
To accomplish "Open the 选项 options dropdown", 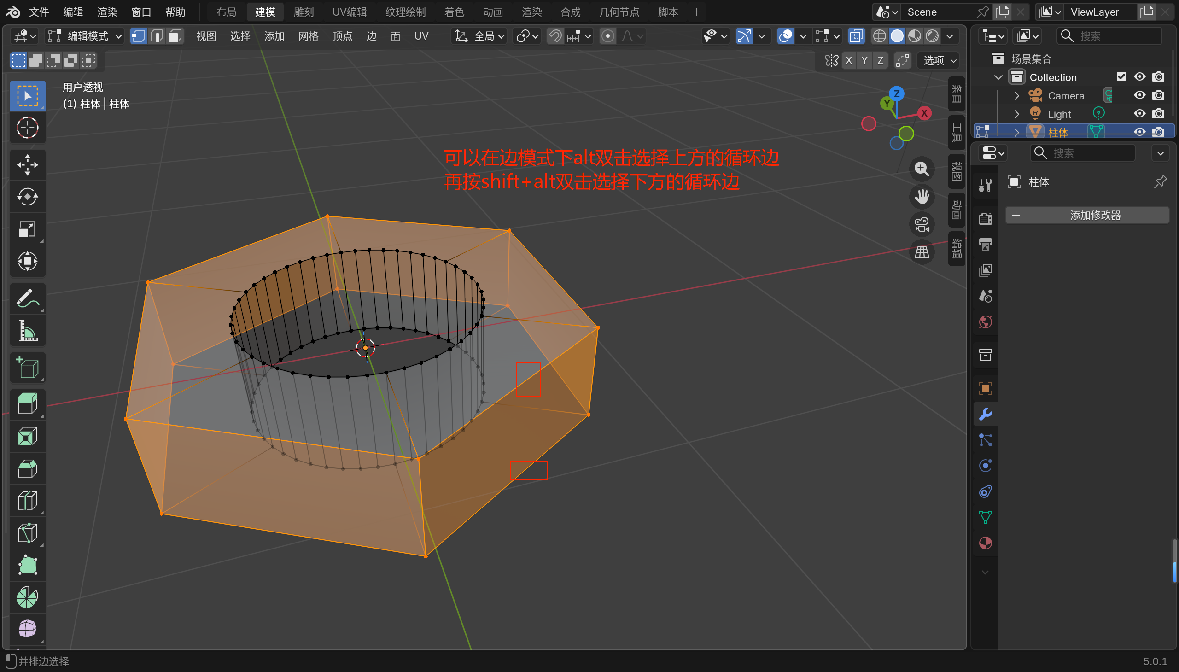I will click(x=939, y=60).
